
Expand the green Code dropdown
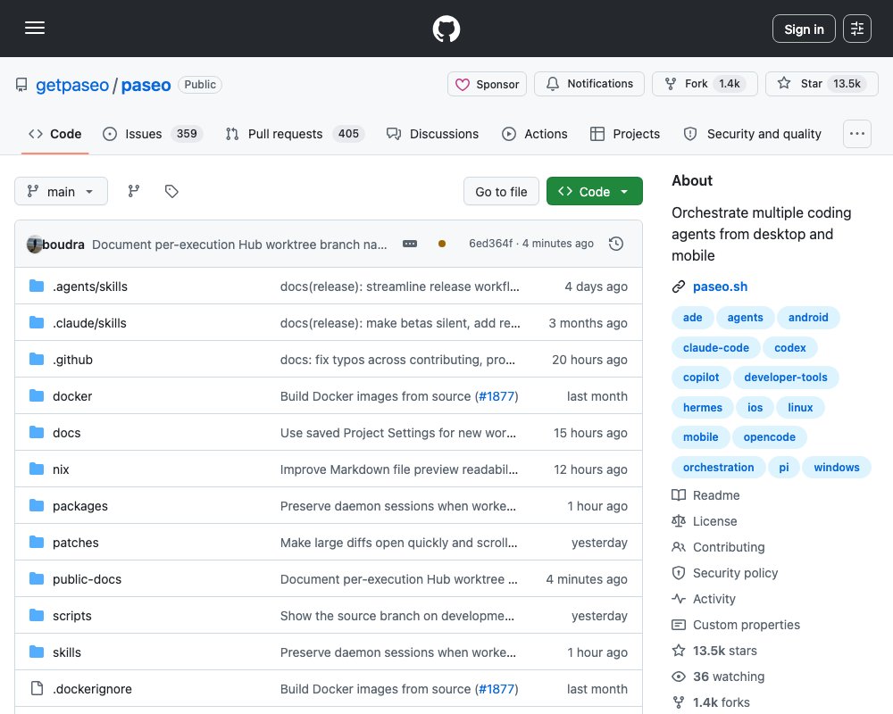594,191
